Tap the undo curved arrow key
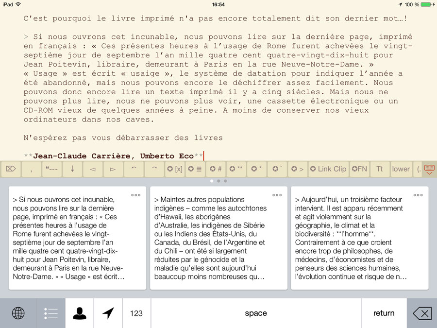 (134, 169)
